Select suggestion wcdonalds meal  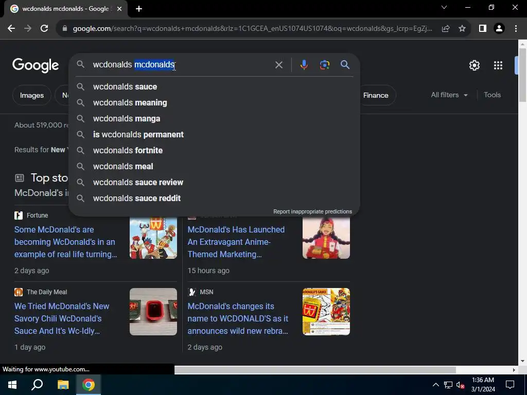(x=215, y=166)
